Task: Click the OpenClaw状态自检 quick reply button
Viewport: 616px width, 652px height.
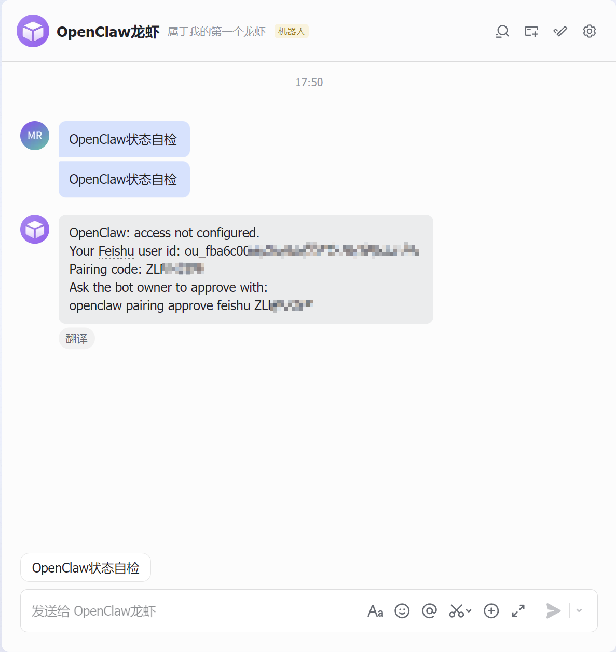Action: [86, 568]
